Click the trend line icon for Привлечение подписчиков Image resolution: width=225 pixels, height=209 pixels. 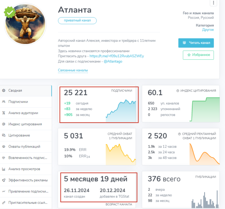(x=4, y=191)
